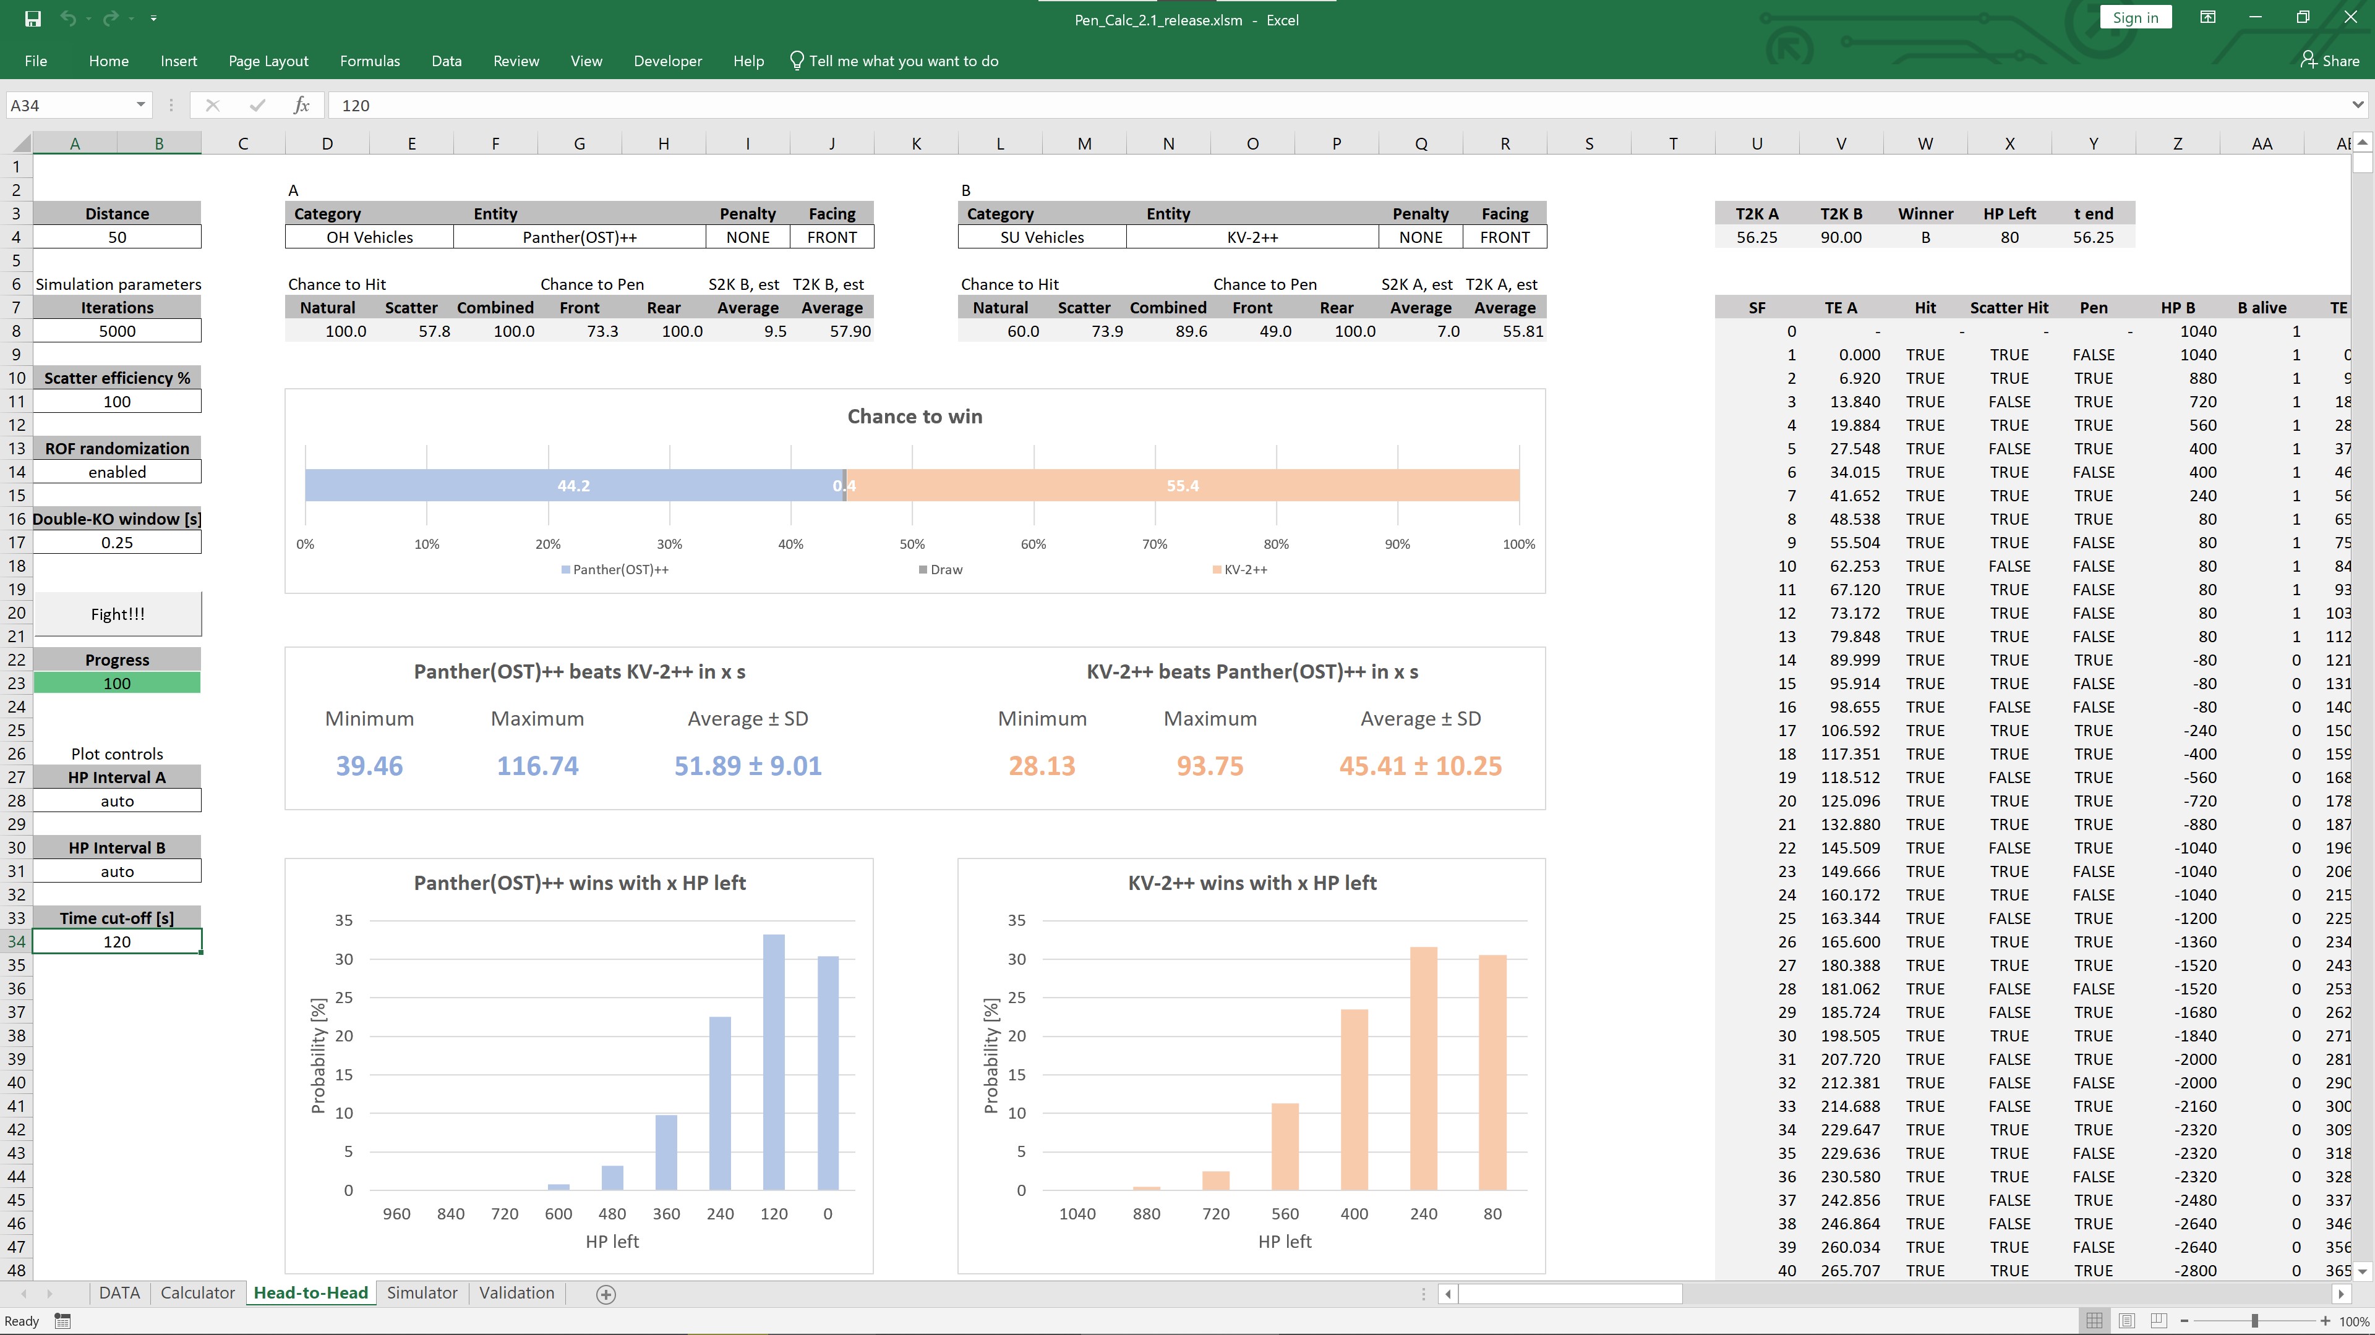The height and width of the screenshot is (1335, 2375).
Task: Switch to the Simulator sheet tab
Action: 421,1292
